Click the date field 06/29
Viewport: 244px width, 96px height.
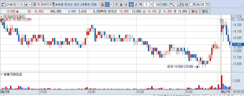(200, 5)
